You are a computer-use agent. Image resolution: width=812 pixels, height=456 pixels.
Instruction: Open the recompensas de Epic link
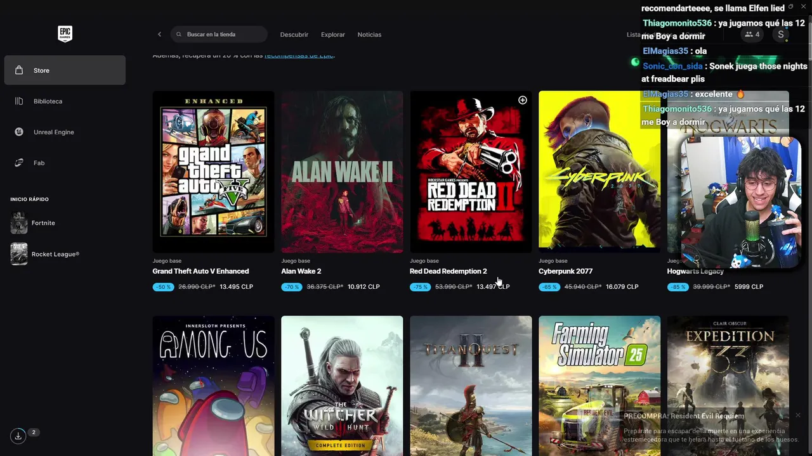pyautogui.click(x=298, y=56)
